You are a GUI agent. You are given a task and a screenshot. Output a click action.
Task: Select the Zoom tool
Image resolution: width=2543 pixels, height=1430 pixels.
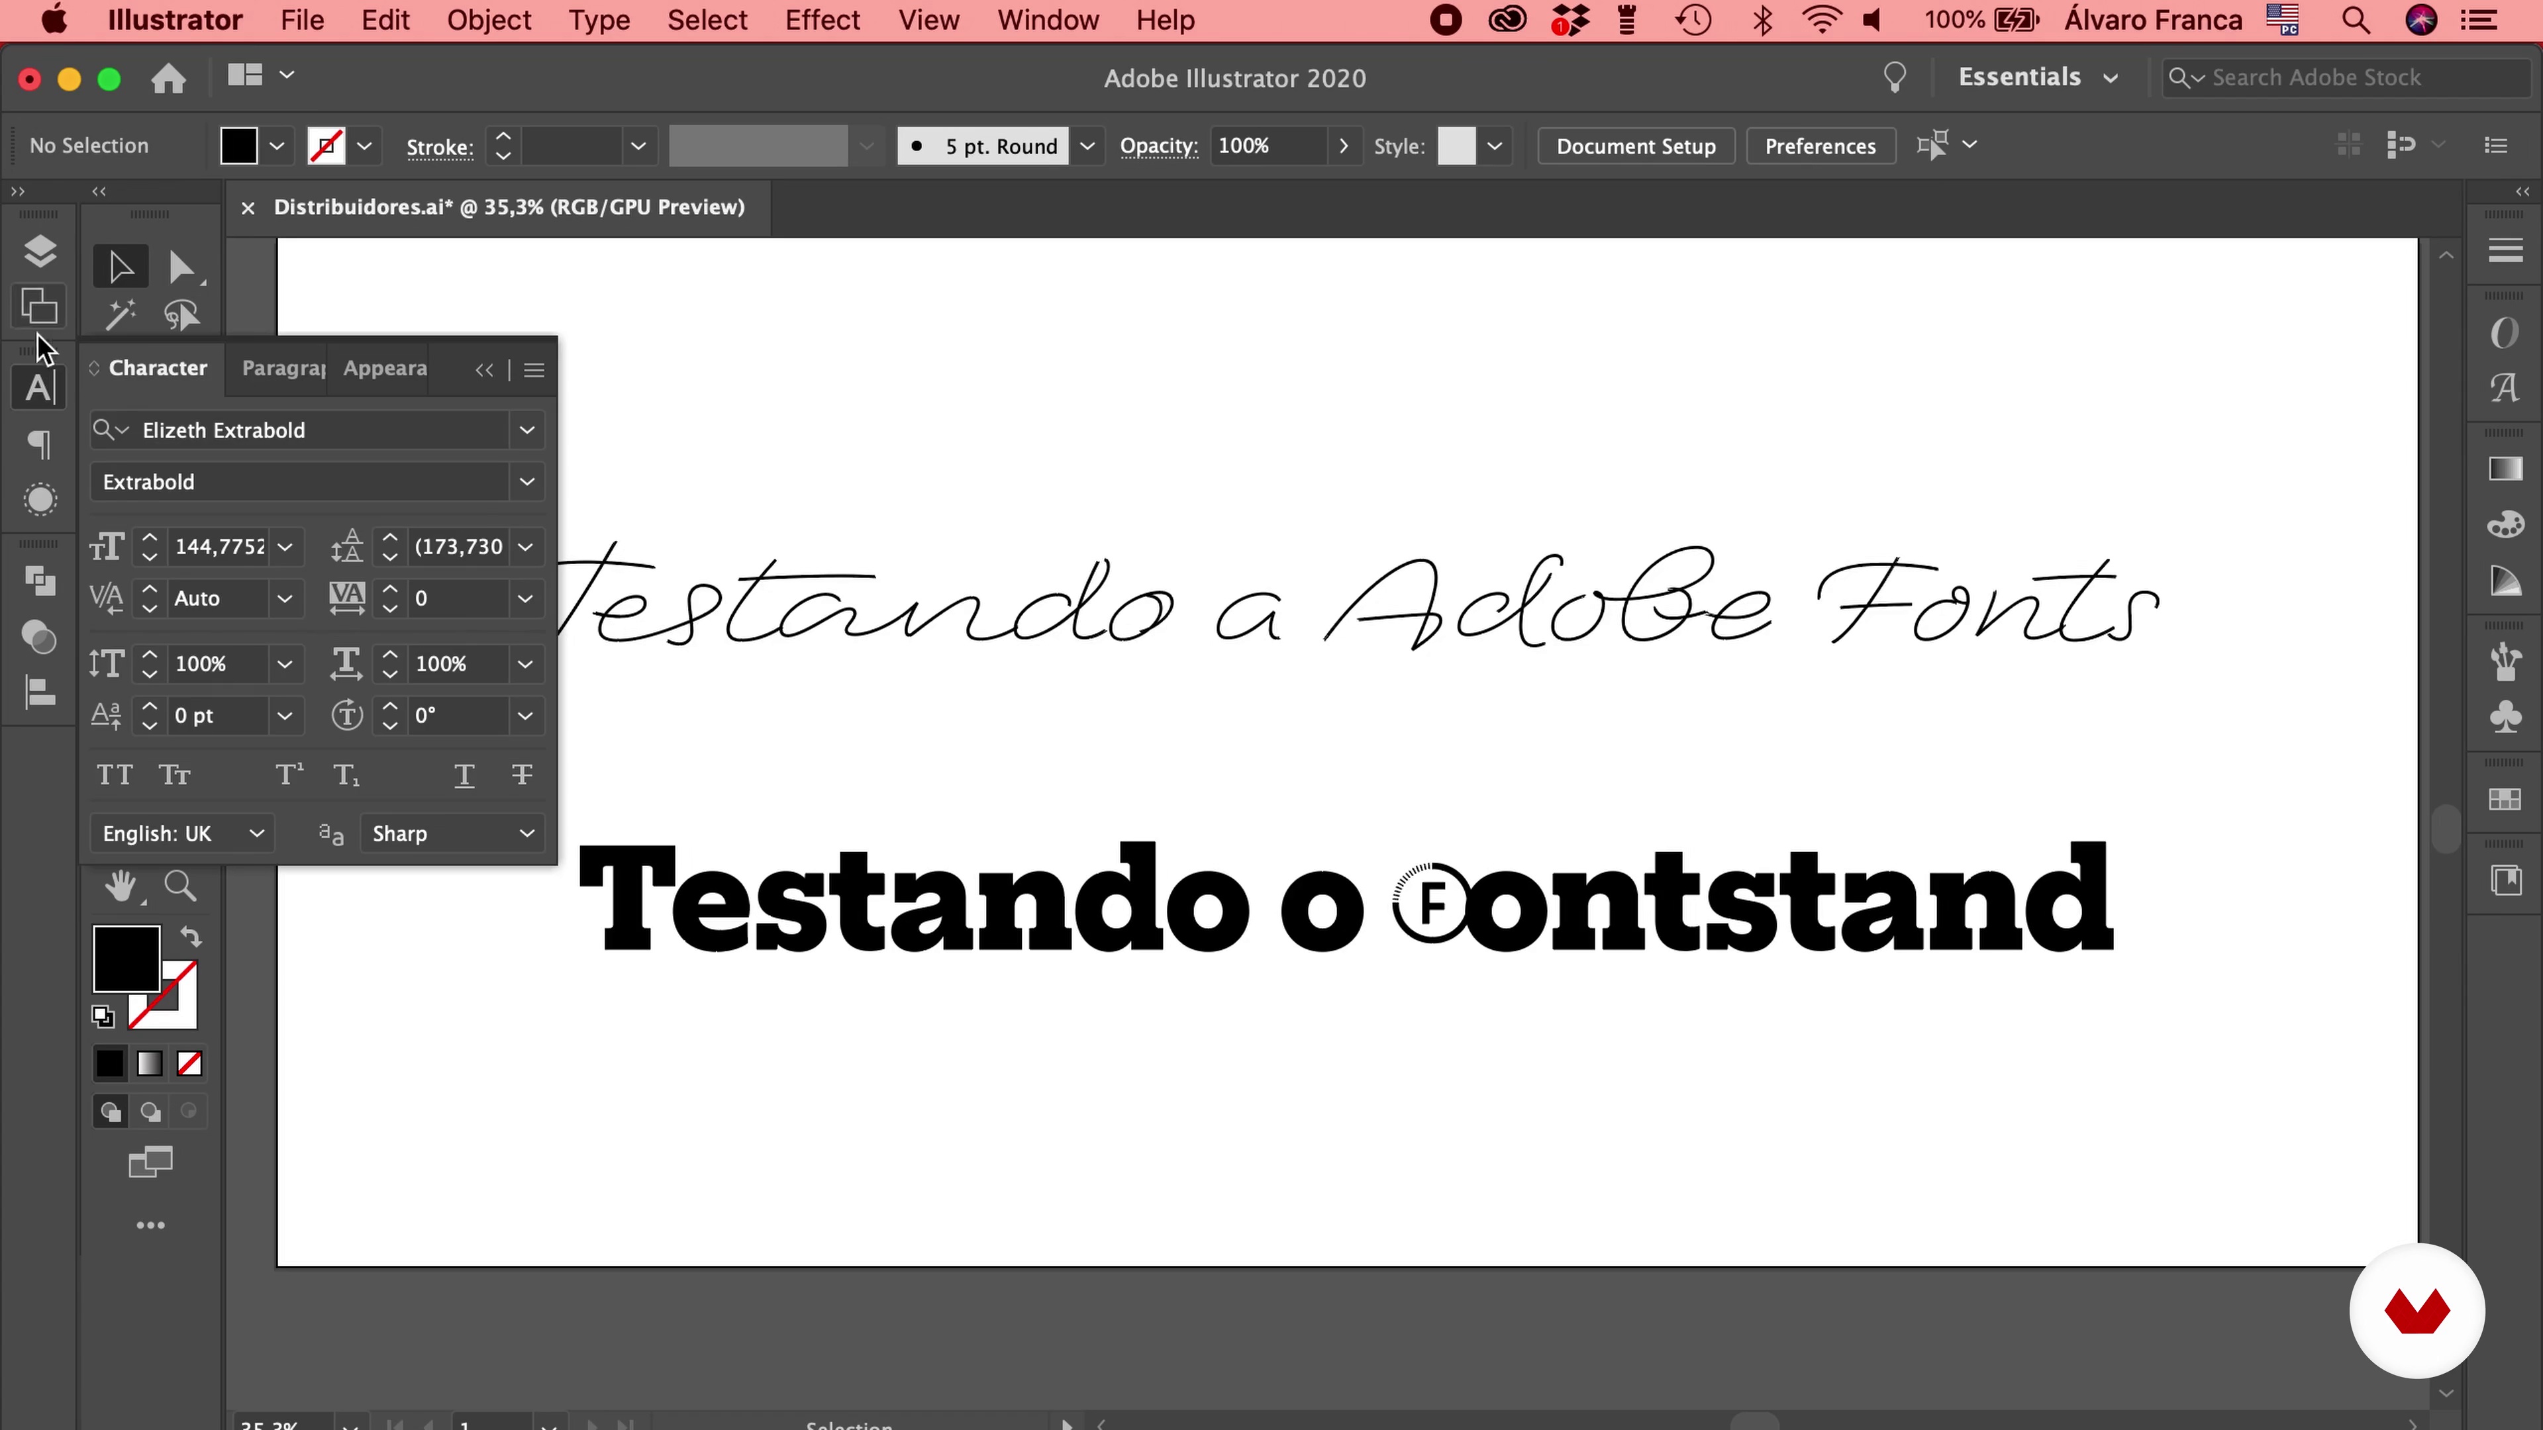coord(181,885)
